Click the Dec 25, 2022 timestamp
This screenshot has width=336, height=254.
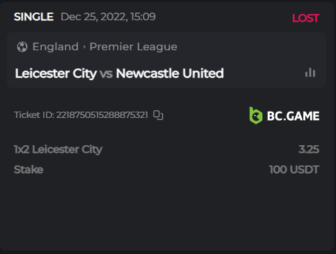click(x=108, y=17)
